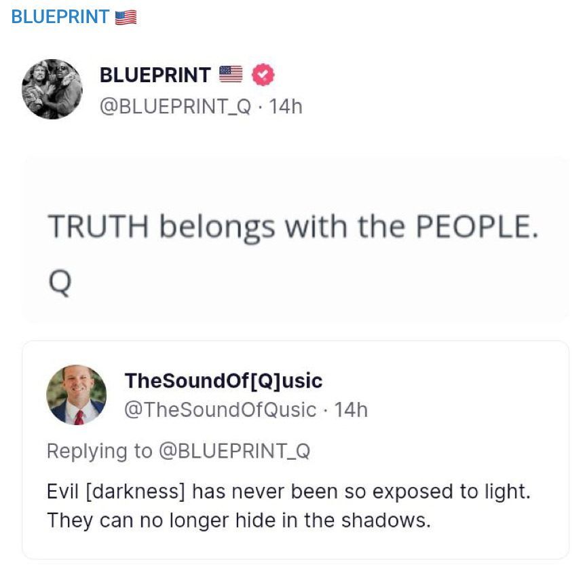Open the BLUEPRINT profile avatar
The width and height of the screenshot is (585, 565).
pyautogui.click(x=52, y=89)
